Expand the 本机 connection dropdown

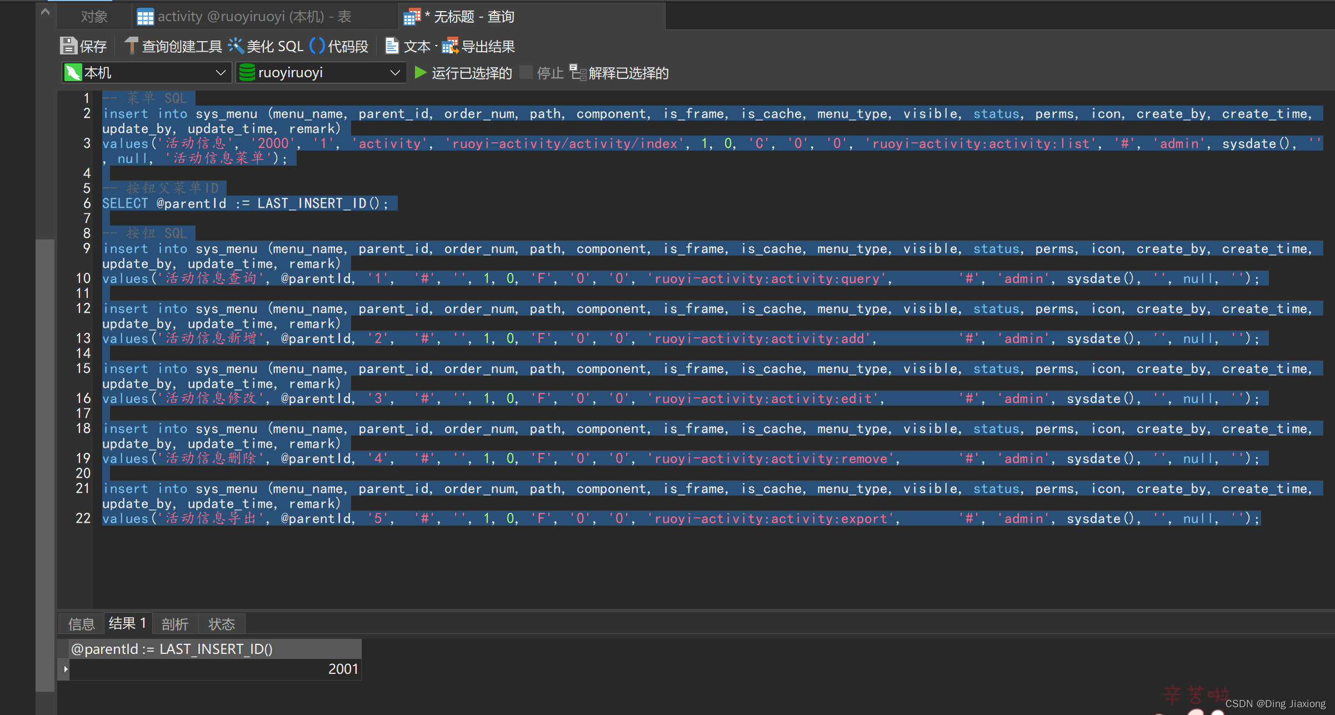[x=220, y=73]
